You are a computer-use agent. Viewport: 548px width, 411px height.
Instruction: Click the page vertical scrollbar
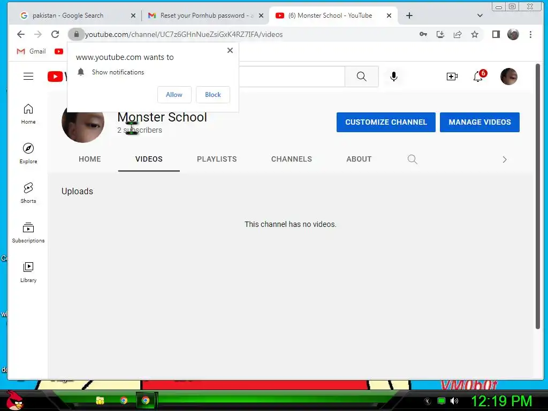point(538,196)
